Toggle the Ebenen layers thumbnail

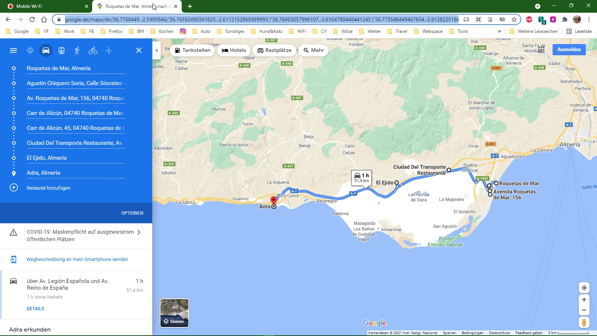click(x=174, y=313)
